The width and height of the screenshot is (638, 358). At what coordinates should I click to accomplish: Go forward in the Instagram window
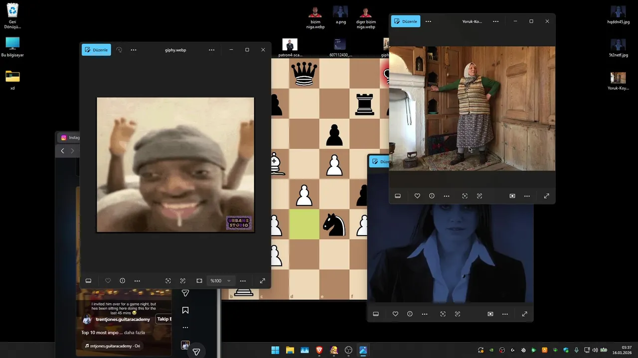pyautogui.click(x=72, y=151)
